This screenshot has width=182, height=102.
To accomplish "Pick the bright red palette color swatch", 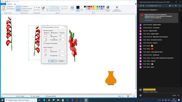I will click(x=91, y=7).
